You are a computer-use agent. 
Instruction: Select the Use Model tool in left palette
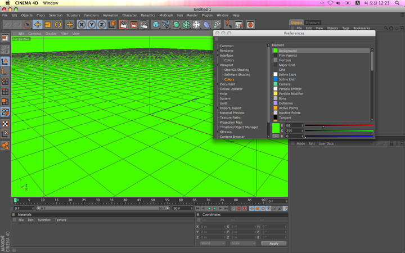(5, 61)
